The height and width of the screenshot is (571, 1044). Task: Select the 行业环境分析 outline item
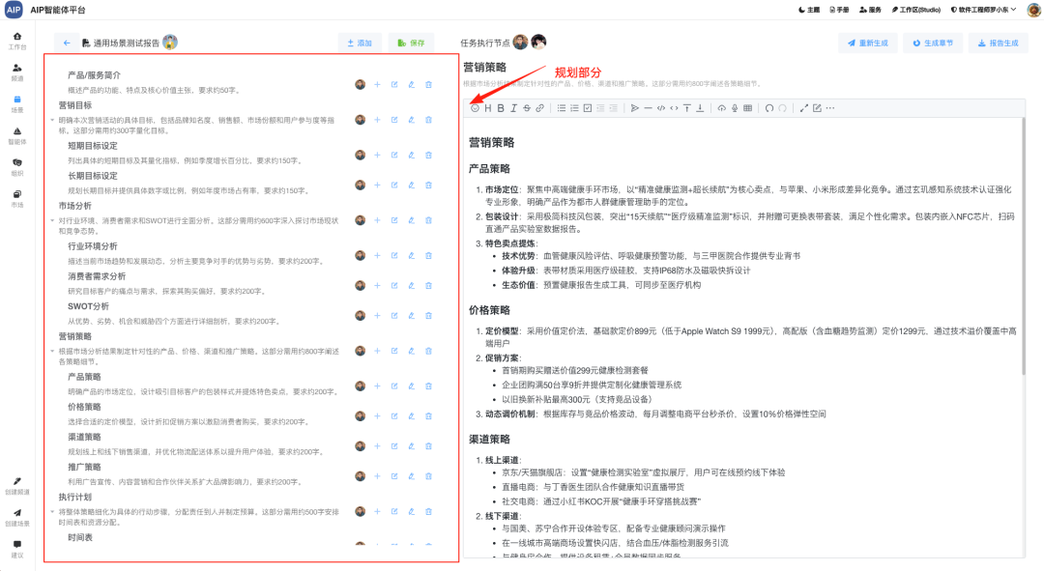click(x=93, y=246)
